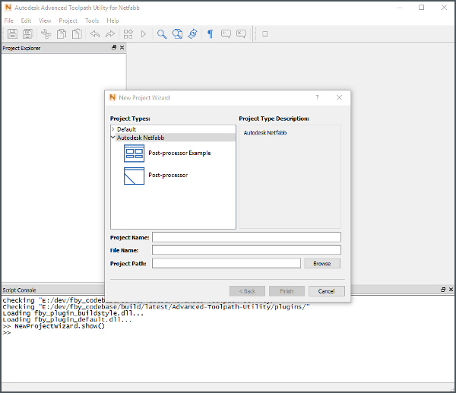The image size is (456, 393).
Task: Click the Autodesk Netfabb description text
Action: click(x=265, y=133)
